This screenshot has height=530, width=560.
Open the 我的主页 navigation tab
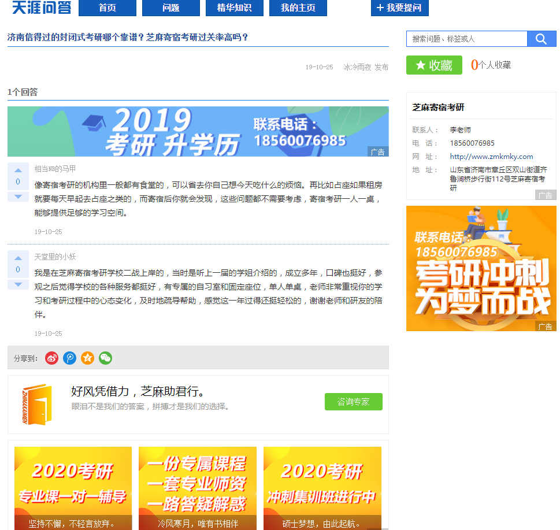click(298, 8)
